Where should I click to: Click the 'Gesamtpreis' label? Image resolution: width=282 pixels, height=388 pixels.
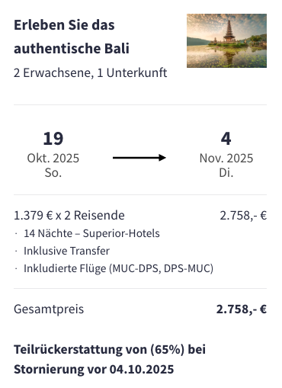click(49, 309)
